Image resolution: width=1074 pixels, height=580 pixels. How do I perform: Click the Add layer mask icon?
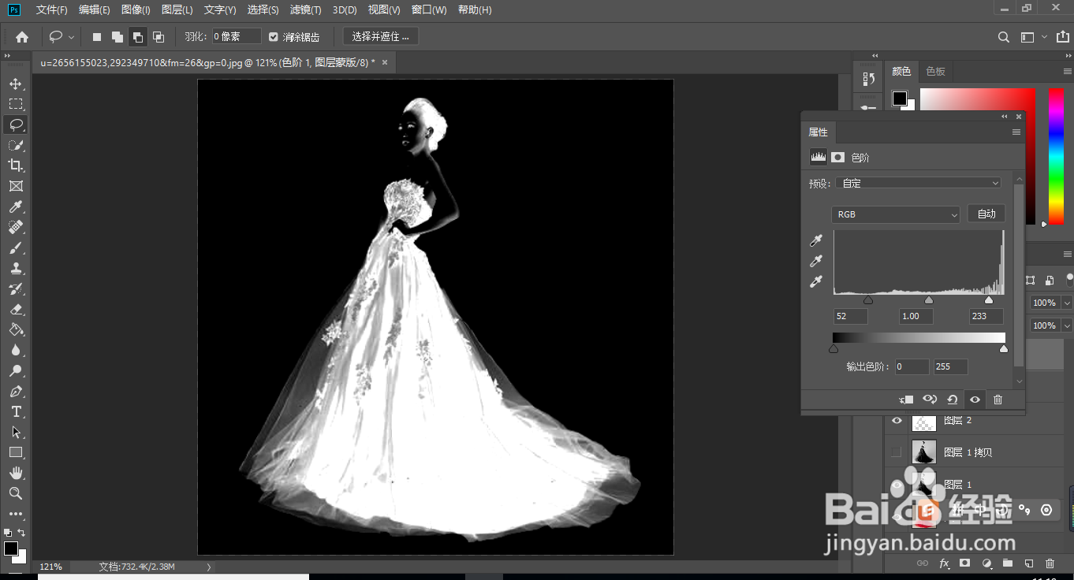(965, 563)
